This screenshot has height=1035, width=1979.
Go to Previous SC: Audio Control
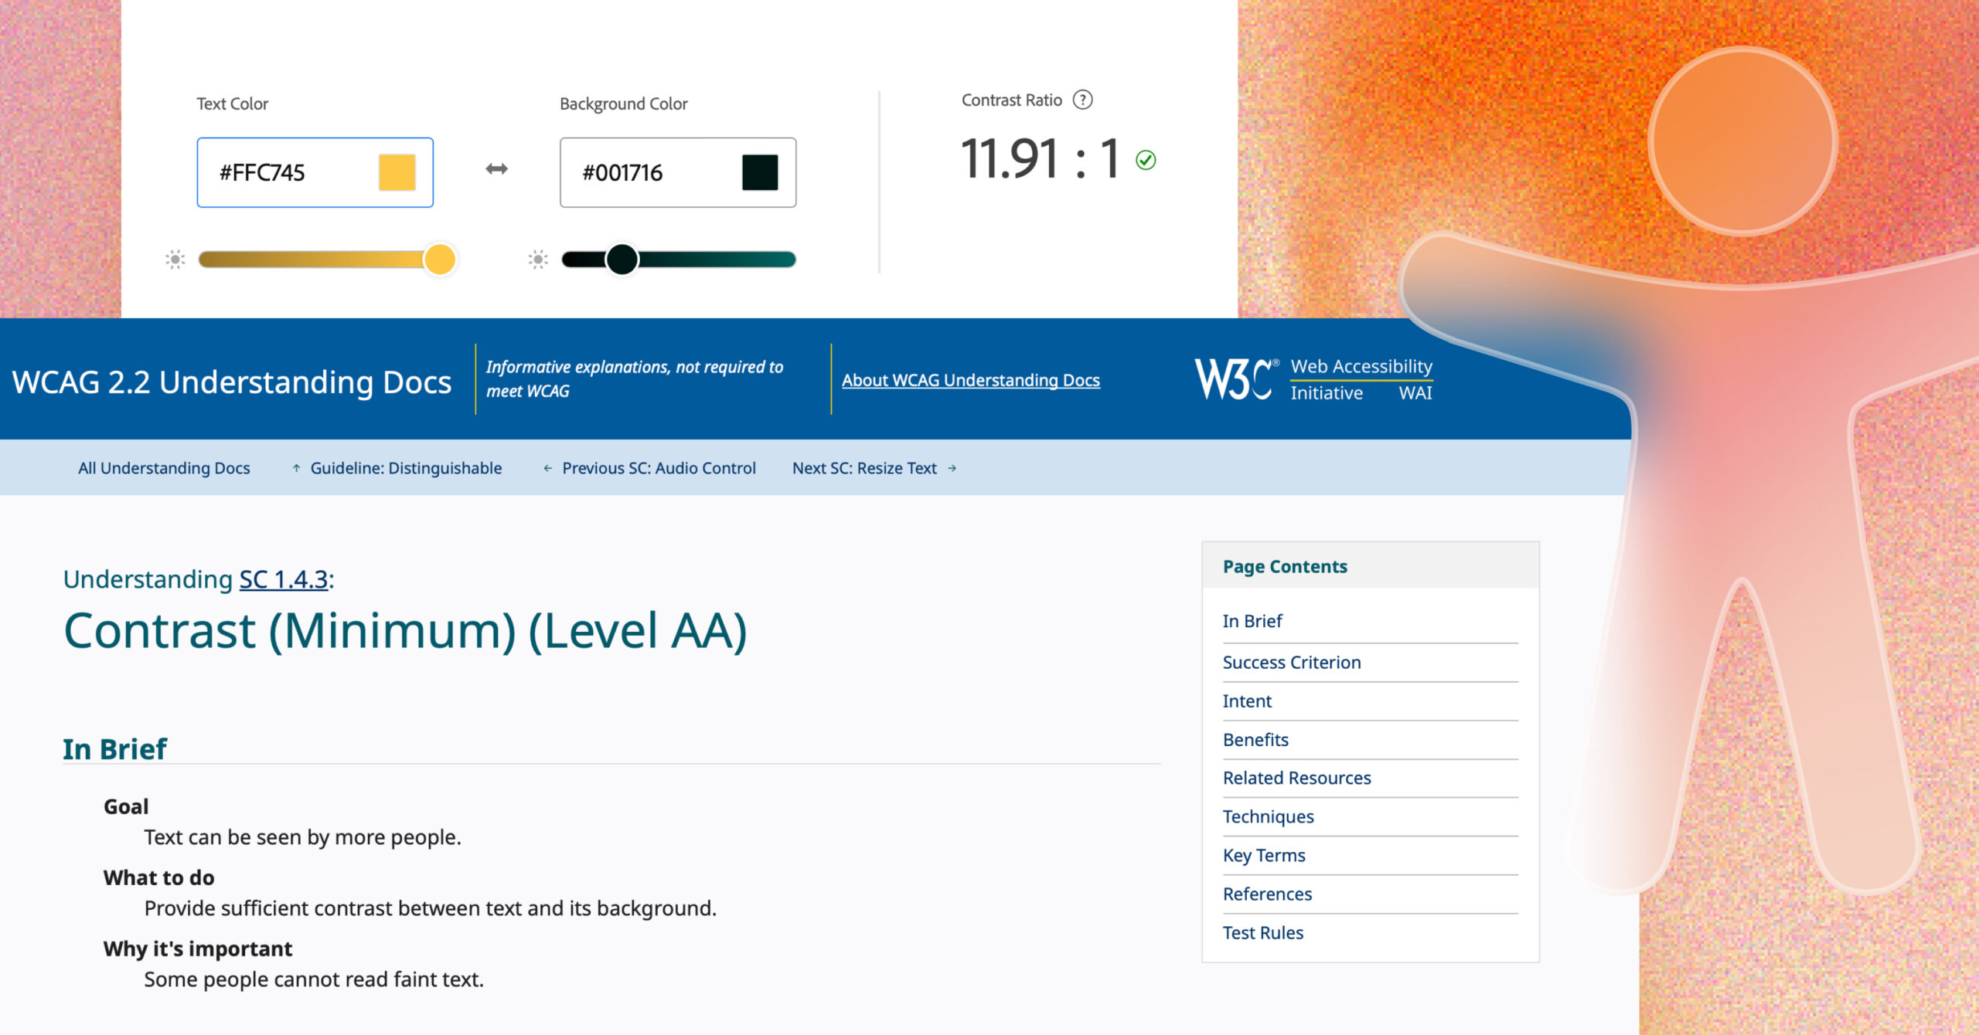pyautogui.click(x=659, y=468)
